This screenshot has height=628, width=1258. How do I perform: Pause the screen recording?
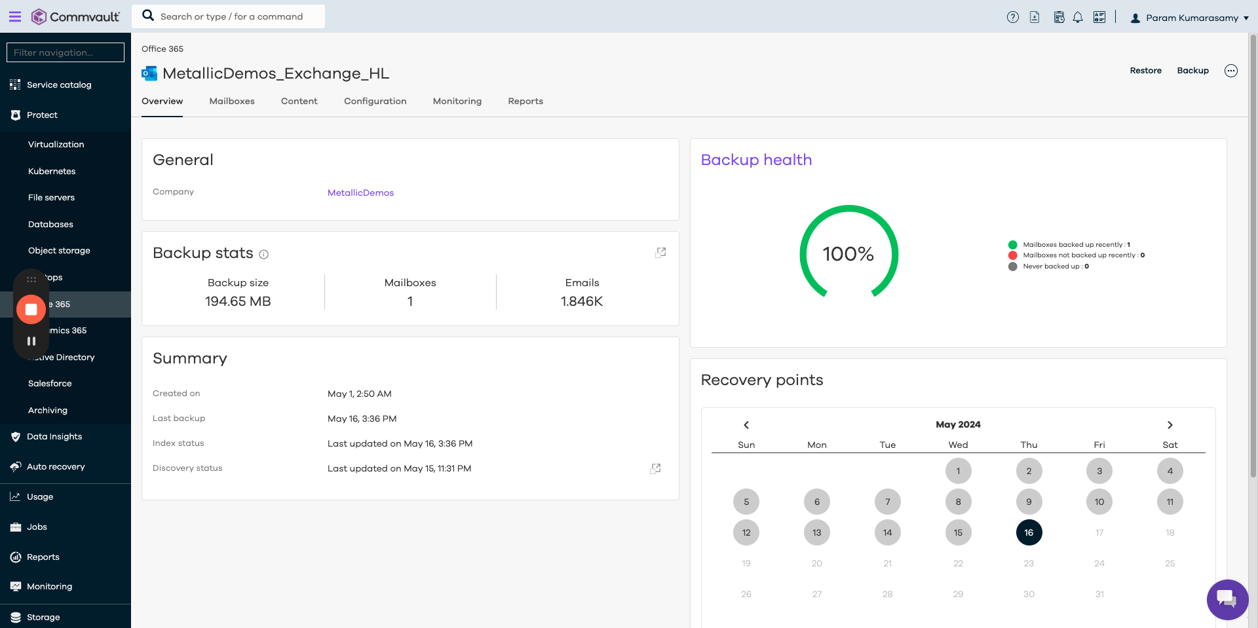[x=31, y=341]
